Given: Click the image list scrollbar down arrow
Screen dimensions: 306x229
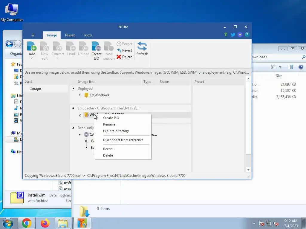Looking at the screenshot, I should (x=248, y=170).
